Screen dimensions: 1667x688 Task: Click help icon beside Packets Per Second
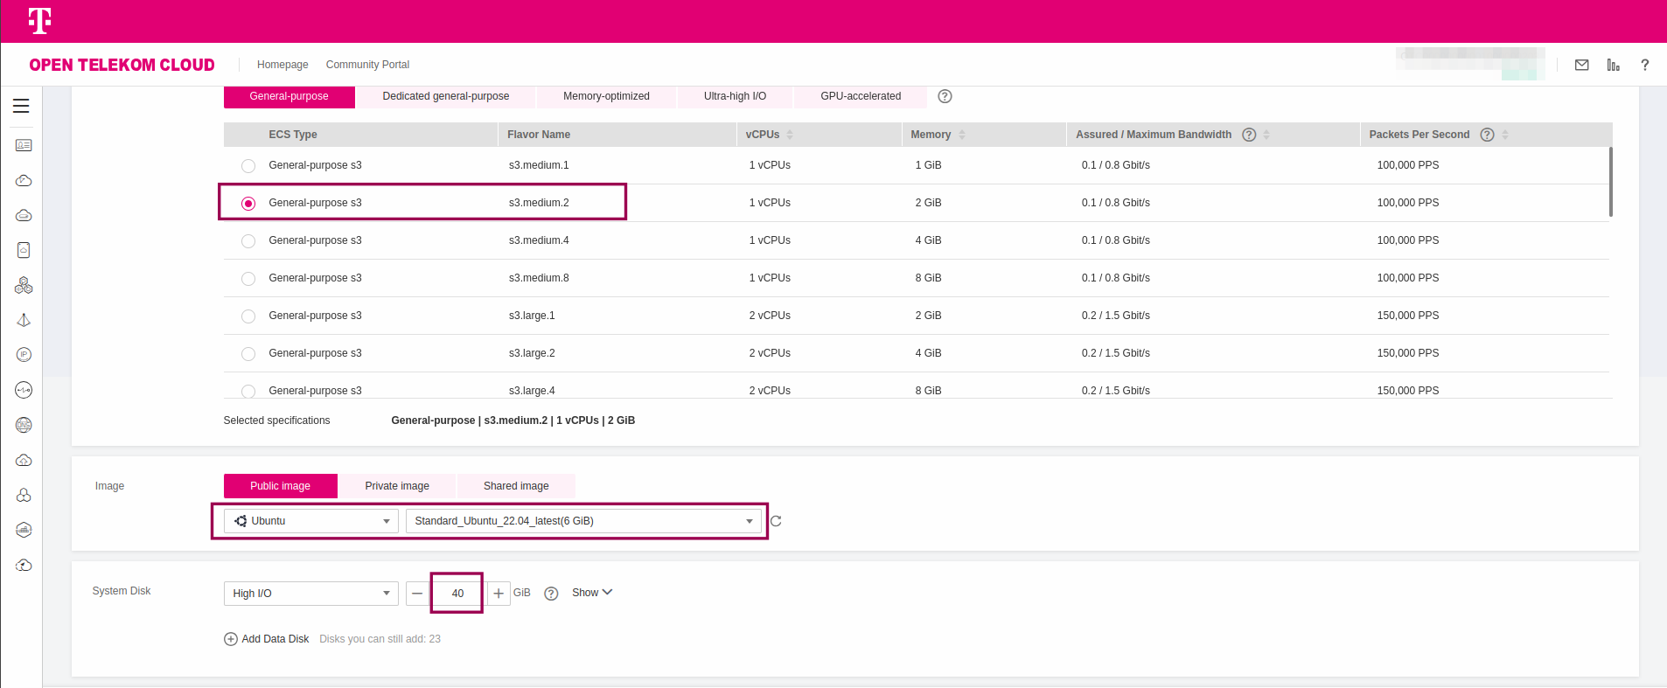tap(1487, 135)
